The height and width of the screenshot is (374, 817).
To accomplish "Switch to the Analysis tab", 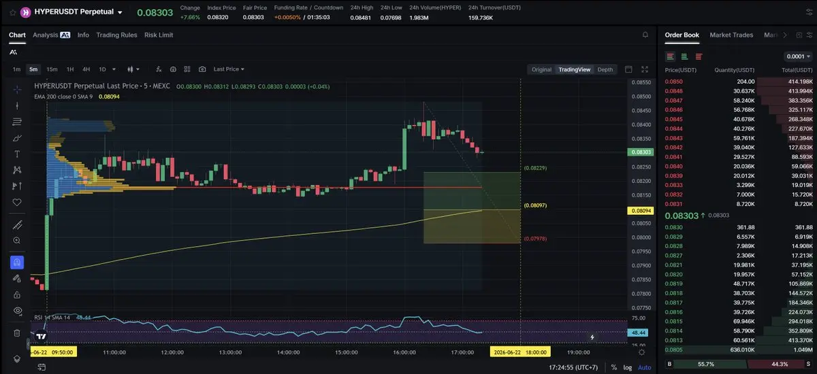I will [x=51, y=35].
